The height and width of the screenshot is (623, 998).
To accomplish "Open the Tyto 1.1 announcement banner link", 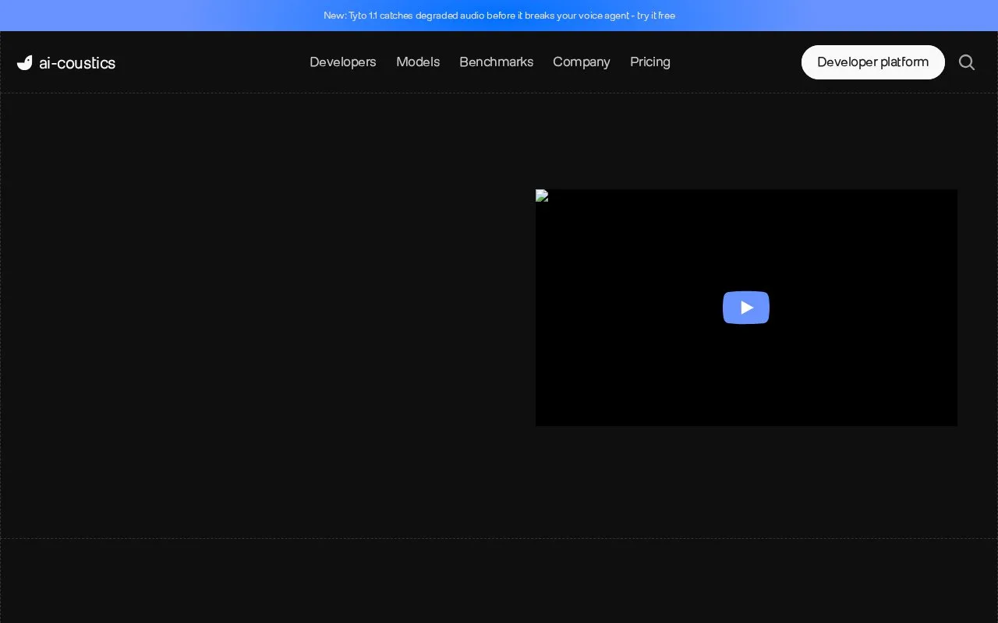I will click(x=499, y=16).
